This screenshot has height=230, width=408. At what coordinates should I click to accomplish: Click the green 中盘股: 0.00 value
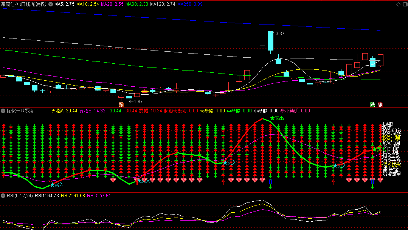[239, 111]
